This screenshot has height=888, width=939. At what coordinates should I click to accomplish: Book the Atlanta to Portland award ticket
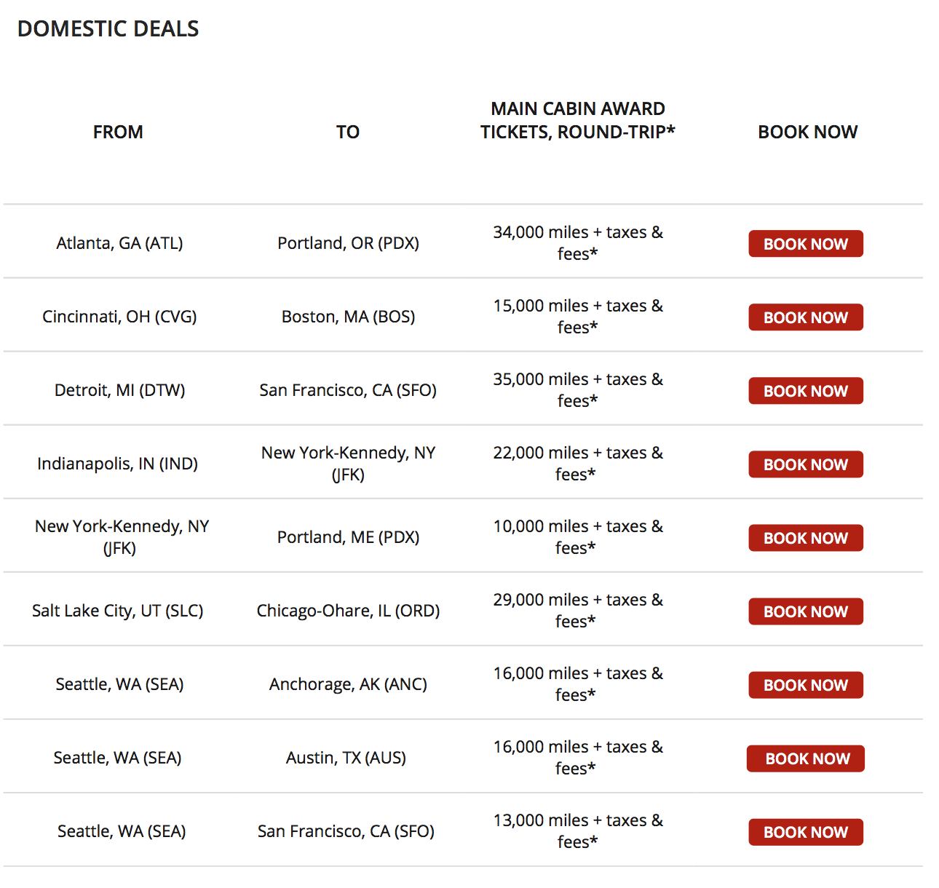(806, 244)
